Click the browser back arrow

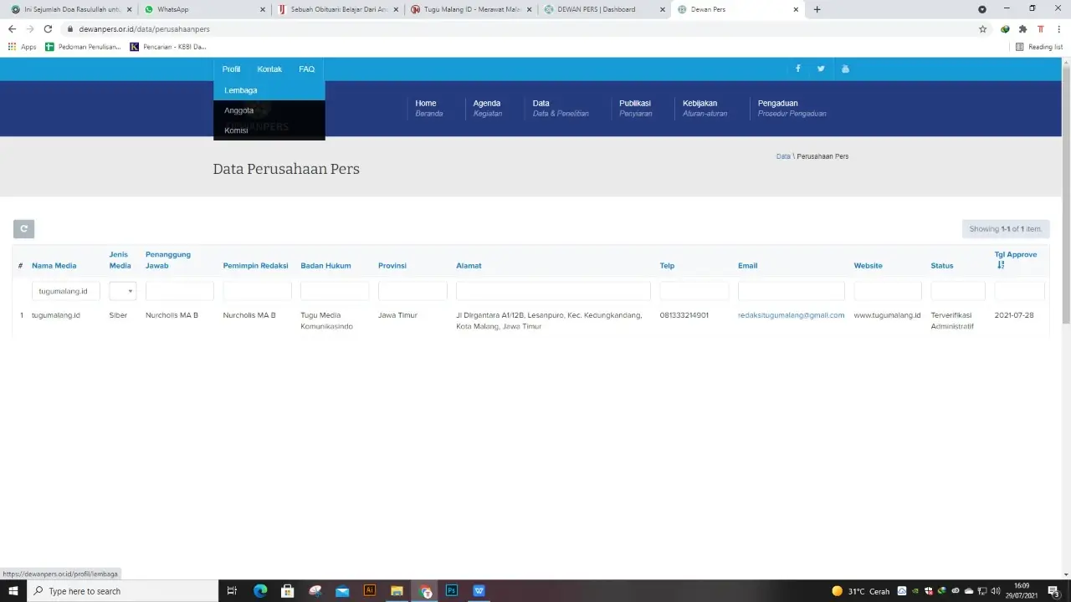point(12,28)
